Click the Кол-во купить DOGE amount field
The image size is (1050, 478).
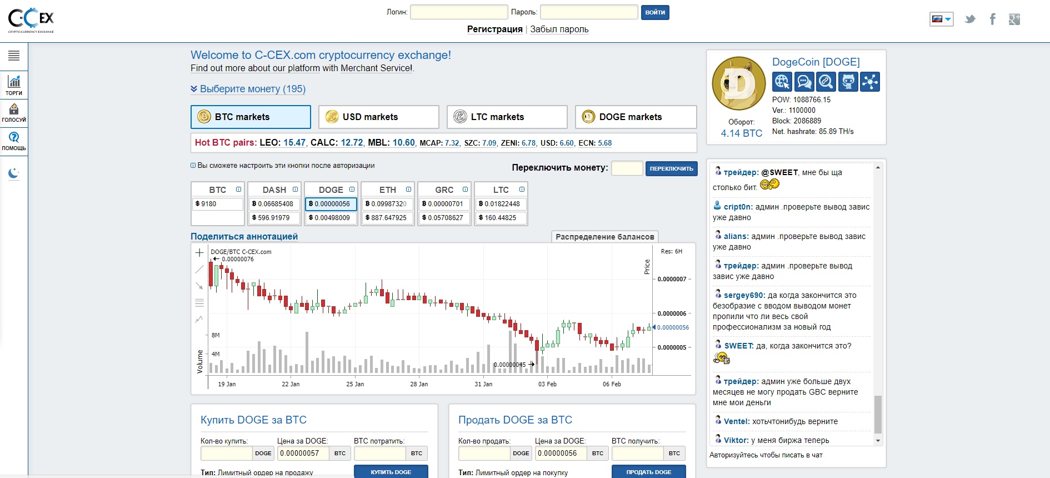[227, 454]
